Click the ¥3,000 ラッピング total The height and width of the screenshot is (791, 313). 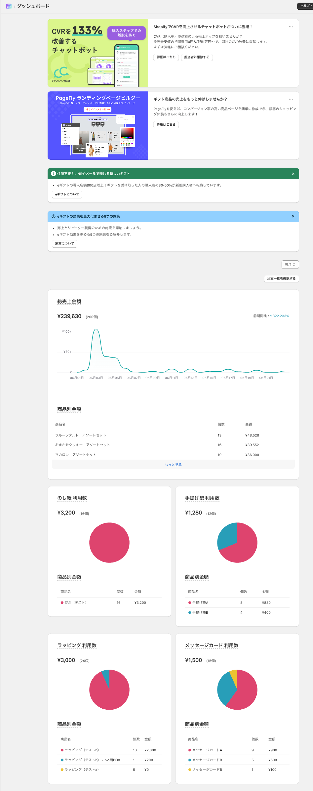click(66, 660)
